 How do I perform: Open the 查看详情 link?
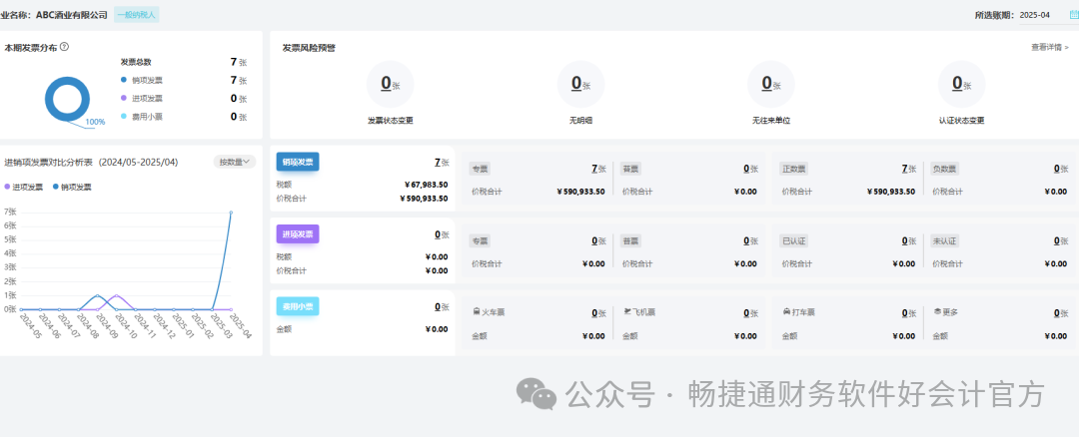tap(1050, 48)
